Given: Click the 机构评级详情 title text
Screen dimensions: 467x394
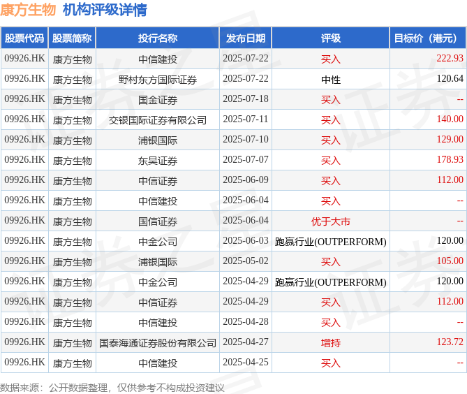Looking at the screenshot, I should 105,10.
